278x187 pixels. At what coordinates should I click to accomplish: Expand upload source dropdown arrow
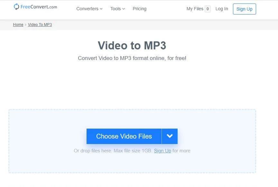click(x=170, y=136)
